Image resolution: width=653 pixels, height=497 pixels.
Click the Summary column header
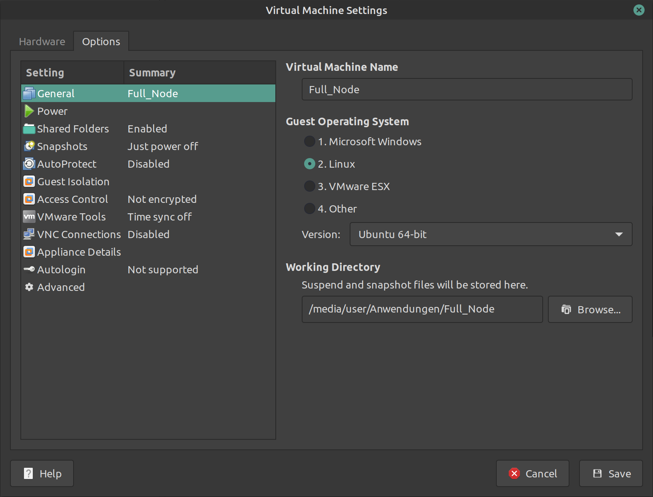200,72
